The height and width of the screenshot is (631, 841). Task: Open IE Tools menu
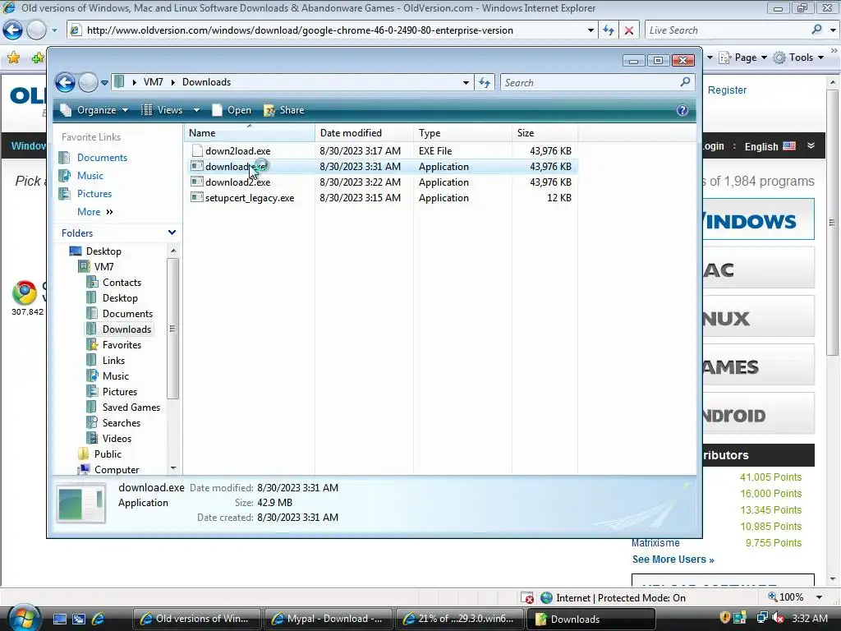(798, 58)
